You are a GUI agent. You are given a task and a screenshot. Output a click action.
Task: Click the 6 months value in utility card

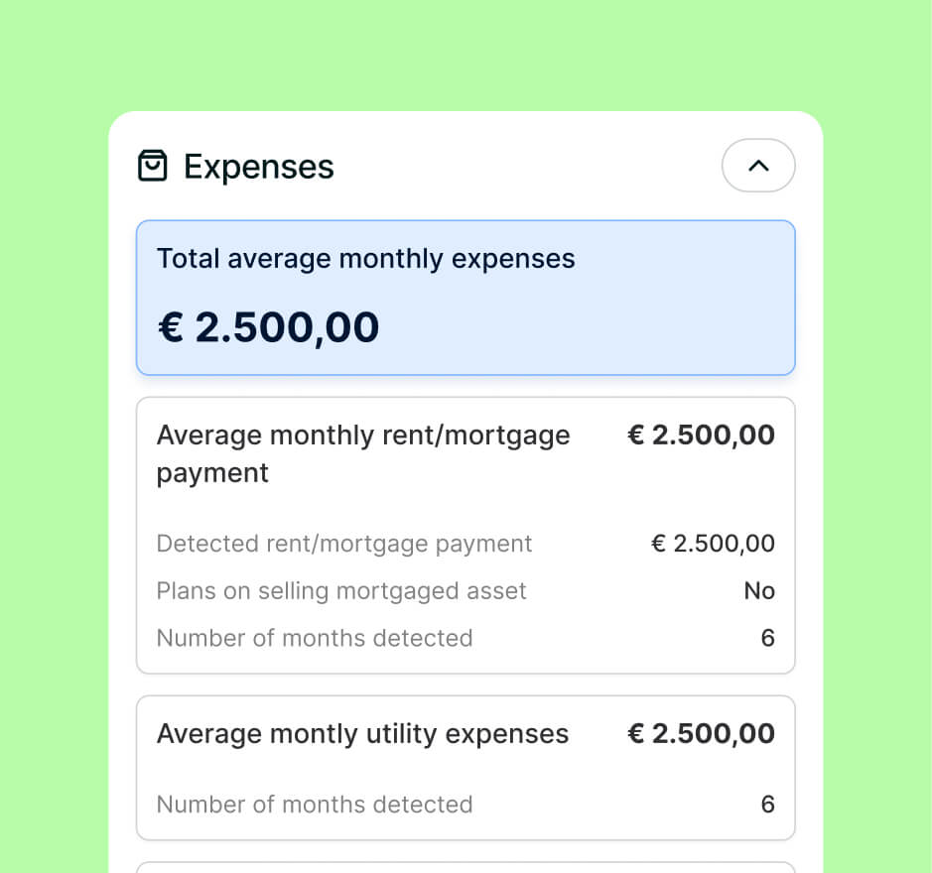coord(767,805)
